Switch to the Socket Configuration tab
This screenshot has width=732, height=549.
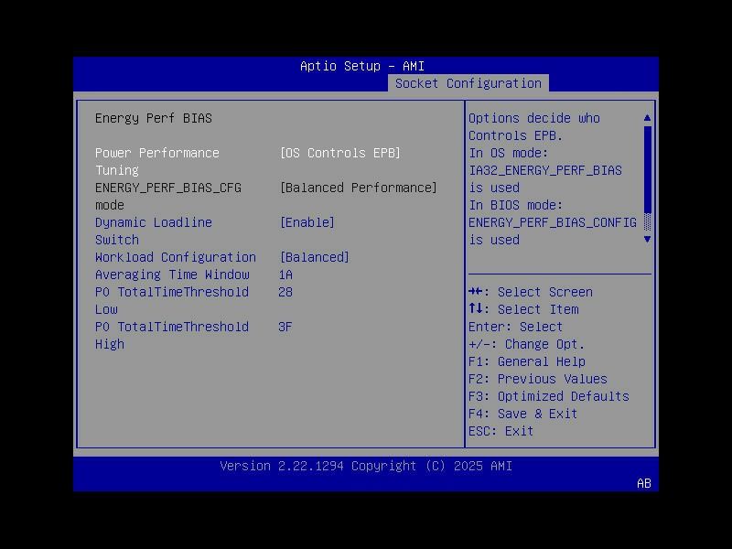[x=468, y=82]
